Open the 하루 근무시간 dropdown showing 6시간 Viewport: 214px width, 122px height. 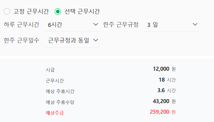[72, 25]
